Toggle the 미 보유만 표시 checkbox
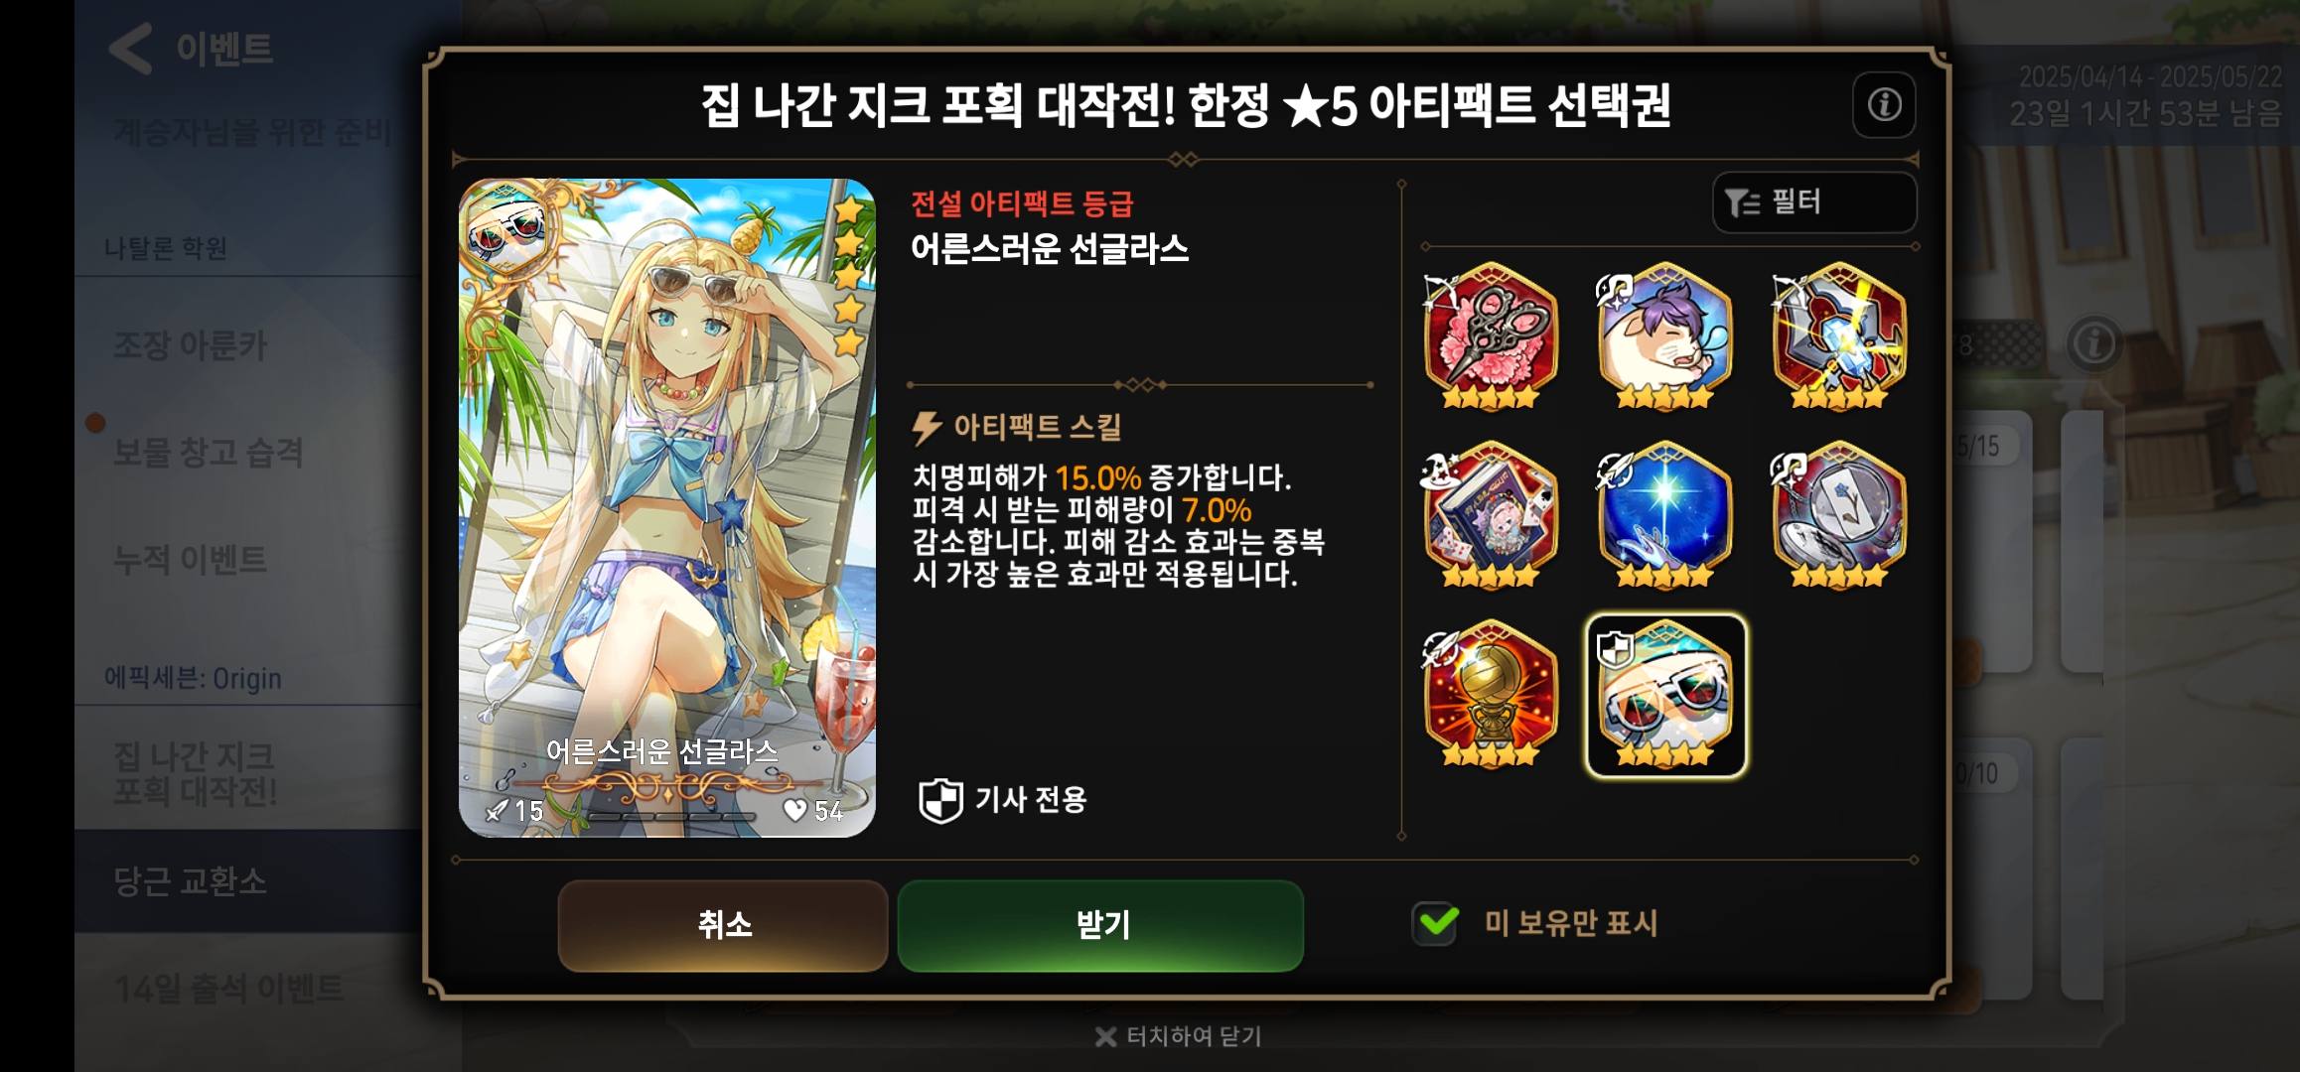2300x1072 pixels. (1435, 923)
